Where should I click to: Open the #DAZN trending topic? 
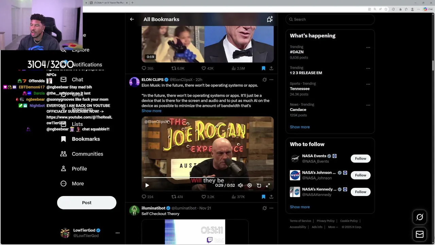tap(330, 52)
